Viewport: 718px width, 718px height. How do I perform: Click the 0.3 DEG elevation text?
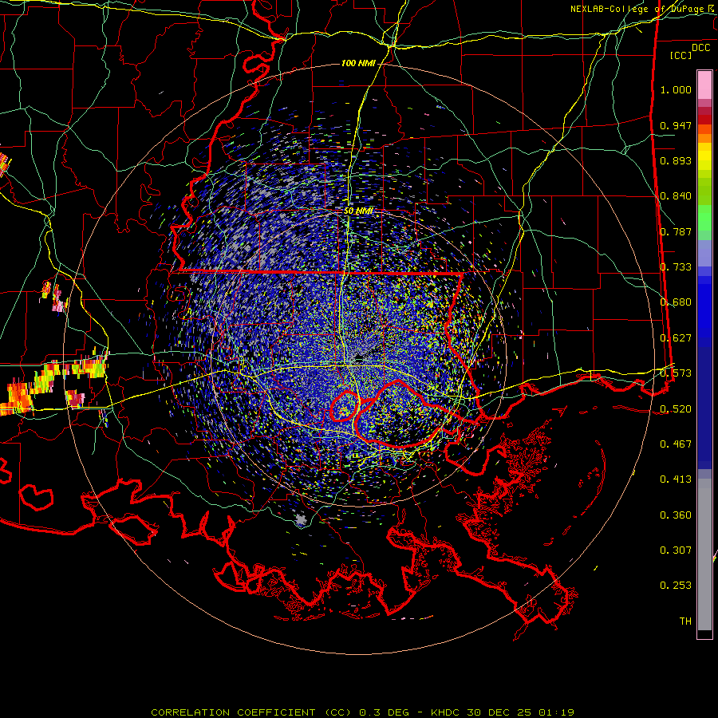point(384,712)
